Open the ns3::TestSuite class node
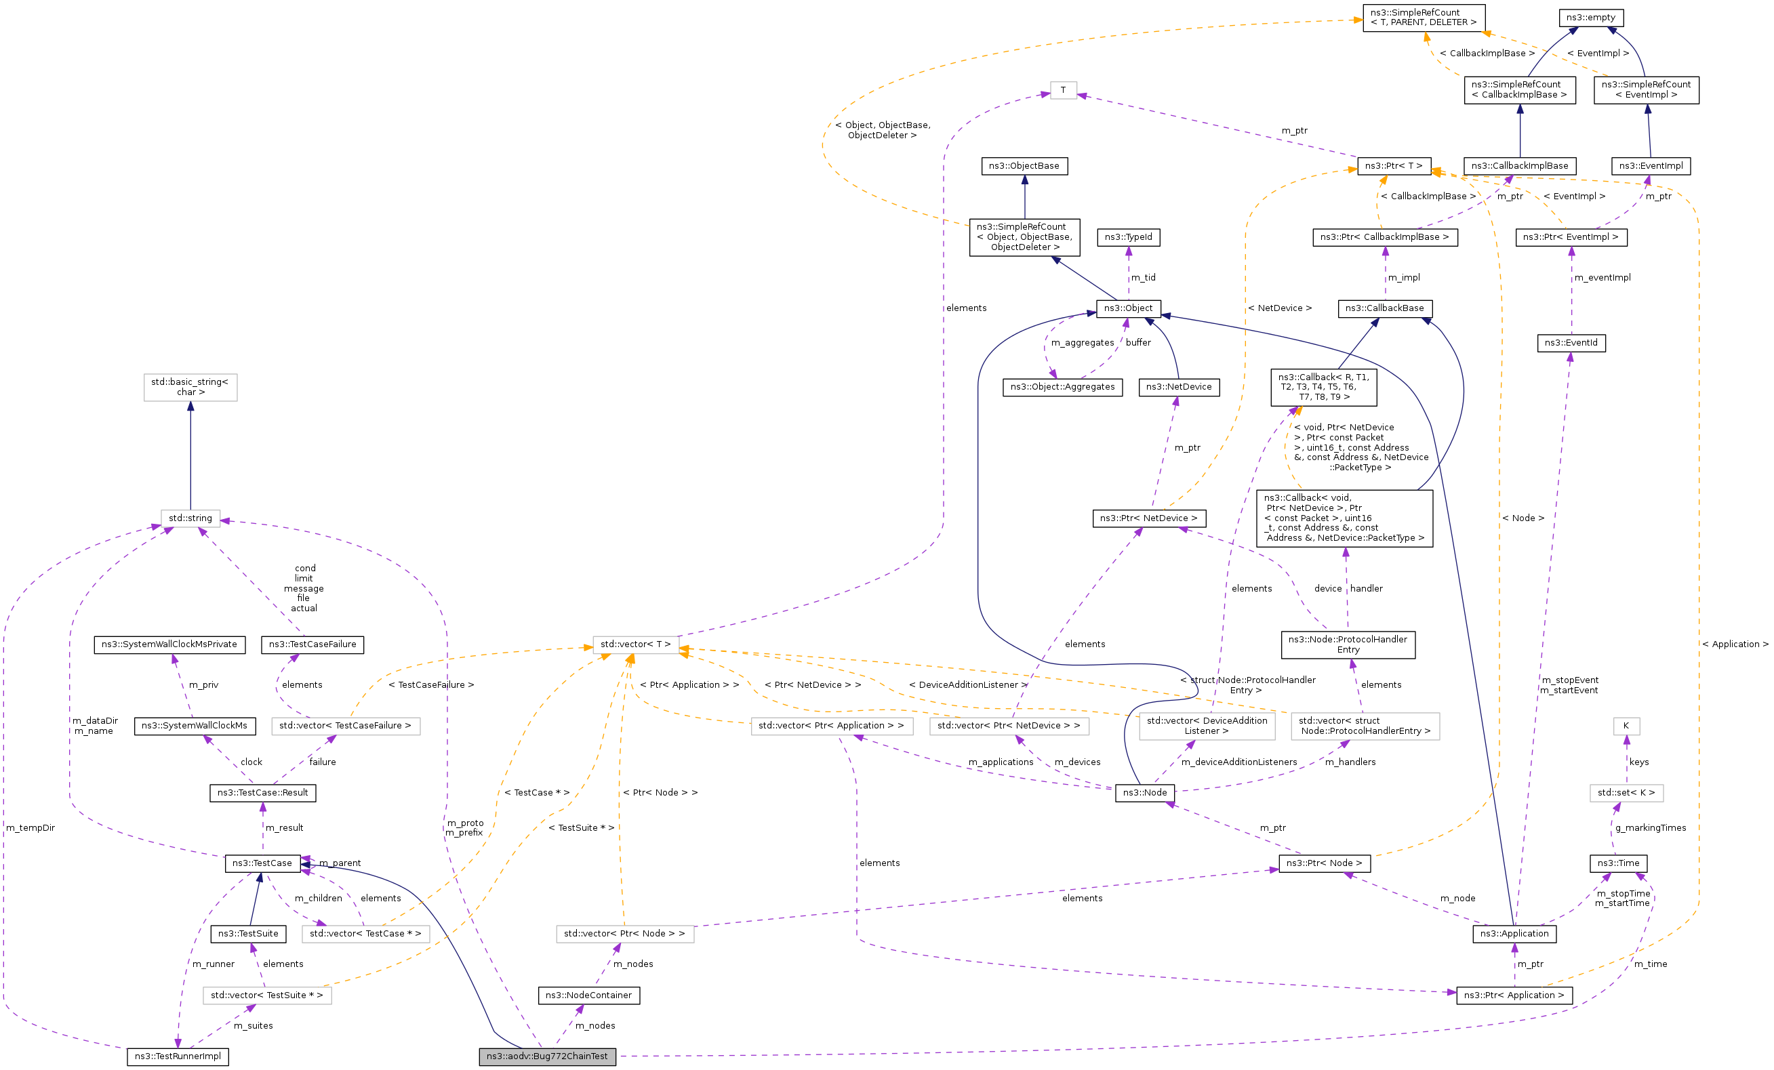The height and width of the screenshot is (1070, 1774). pos(248,933)
